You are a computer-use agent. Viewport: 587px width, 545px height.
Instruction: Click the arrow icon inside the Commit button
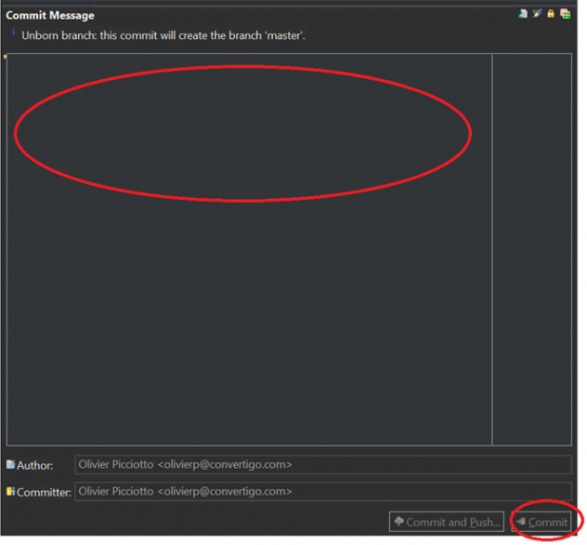520,522
